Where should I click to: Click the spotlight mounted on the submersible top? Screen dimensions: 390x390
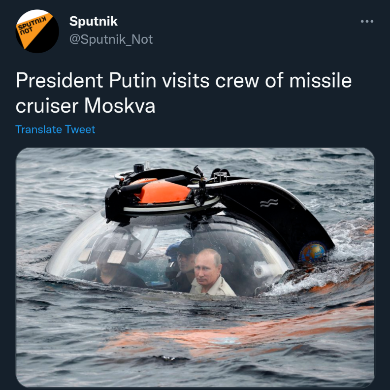pyautogui.click(x=198, y=200)
